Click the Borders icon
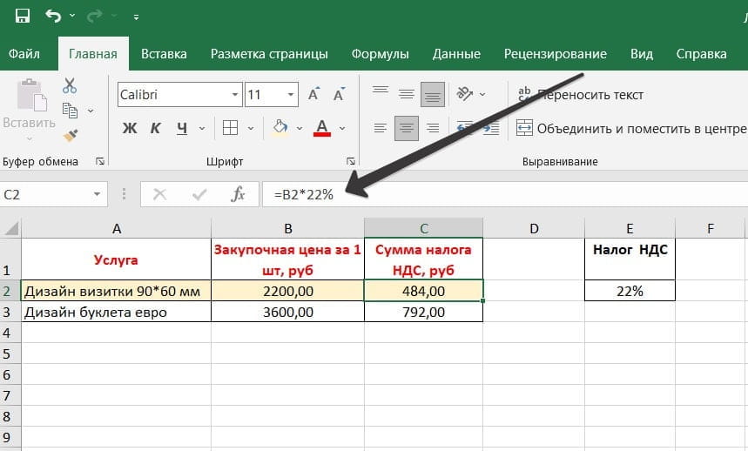This screenshot has height=451, width=748. click(x=230, y=128)
